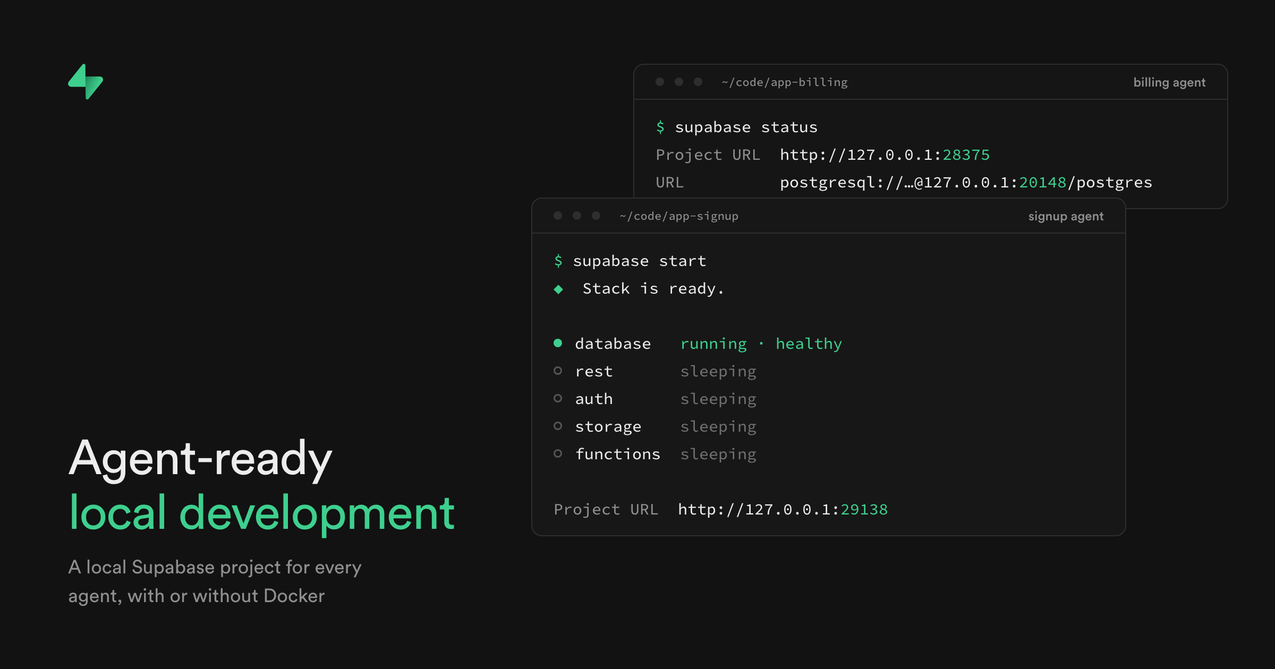Click the Project URL label in the signup terminal

[606, 510]
